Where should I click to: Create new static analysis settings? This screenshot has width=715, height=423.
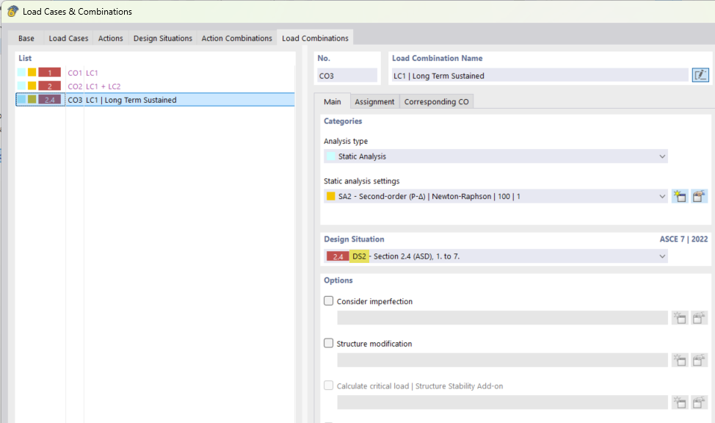[x=679, y=197]
